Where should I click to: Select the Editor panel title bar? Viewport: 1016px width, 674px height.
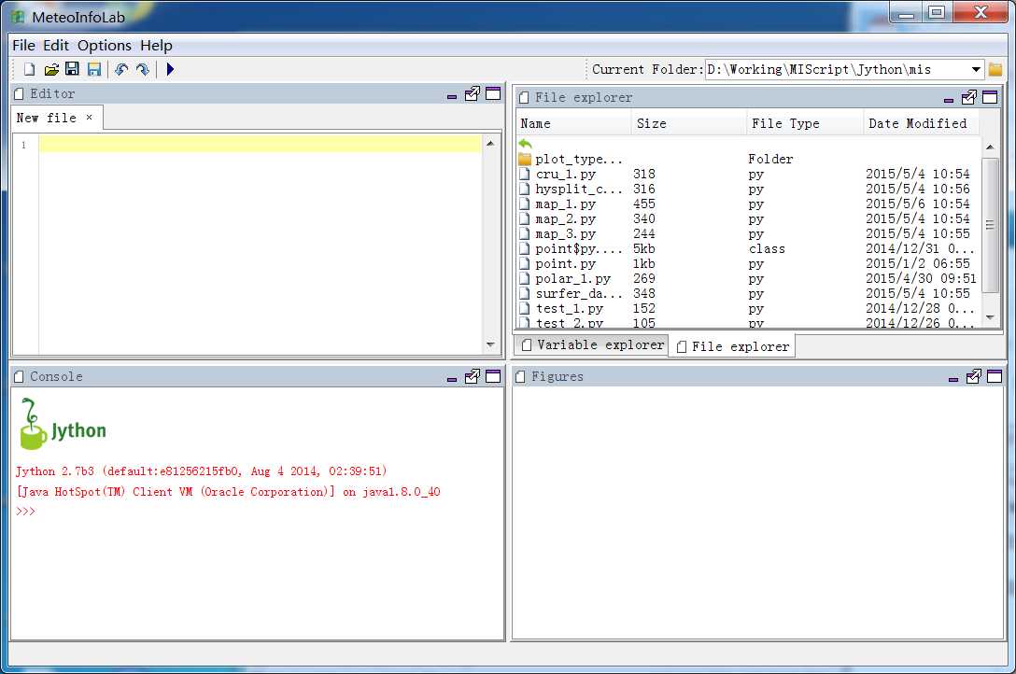pyautogui.click(x=257, y=94)
